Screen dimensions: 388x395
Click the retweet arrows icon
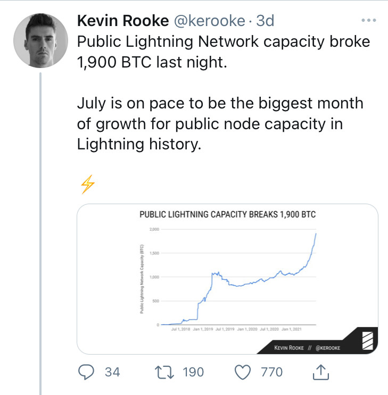[x=164, y=372]
